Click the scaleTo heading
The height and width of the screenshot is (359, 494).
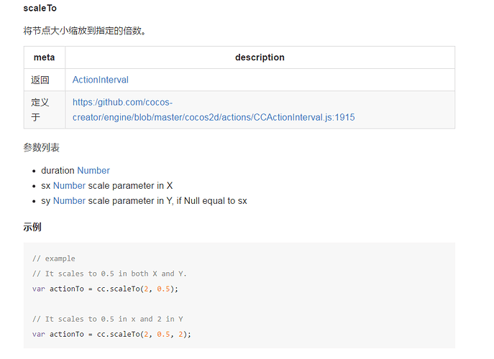(40, 8)
